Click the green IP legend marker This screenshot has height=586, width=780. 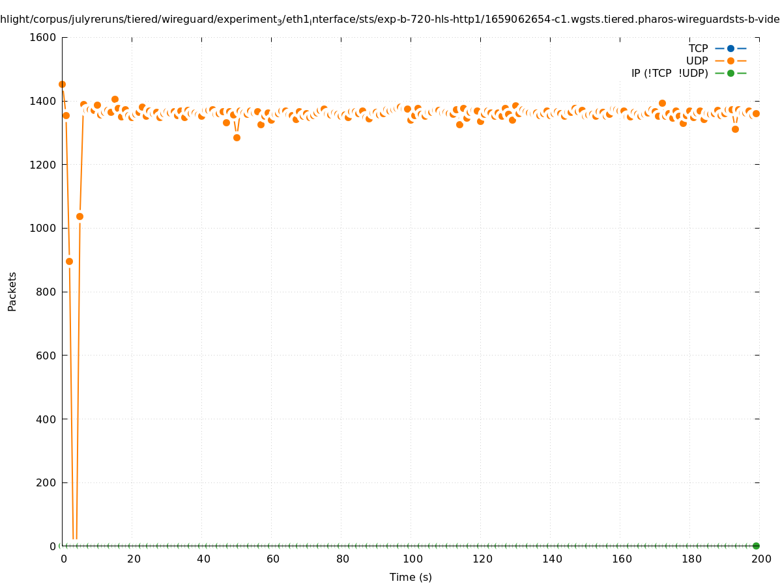[730, 73]
